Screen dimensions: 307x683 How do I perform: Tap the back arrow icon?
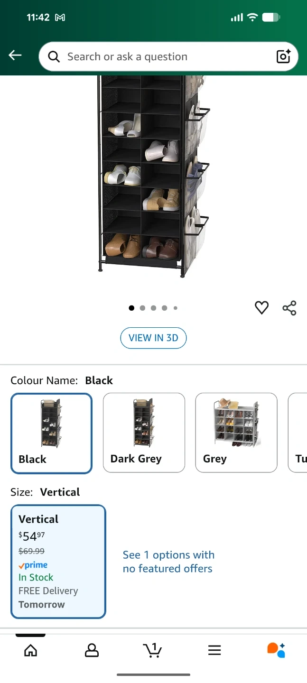(15, 55)
